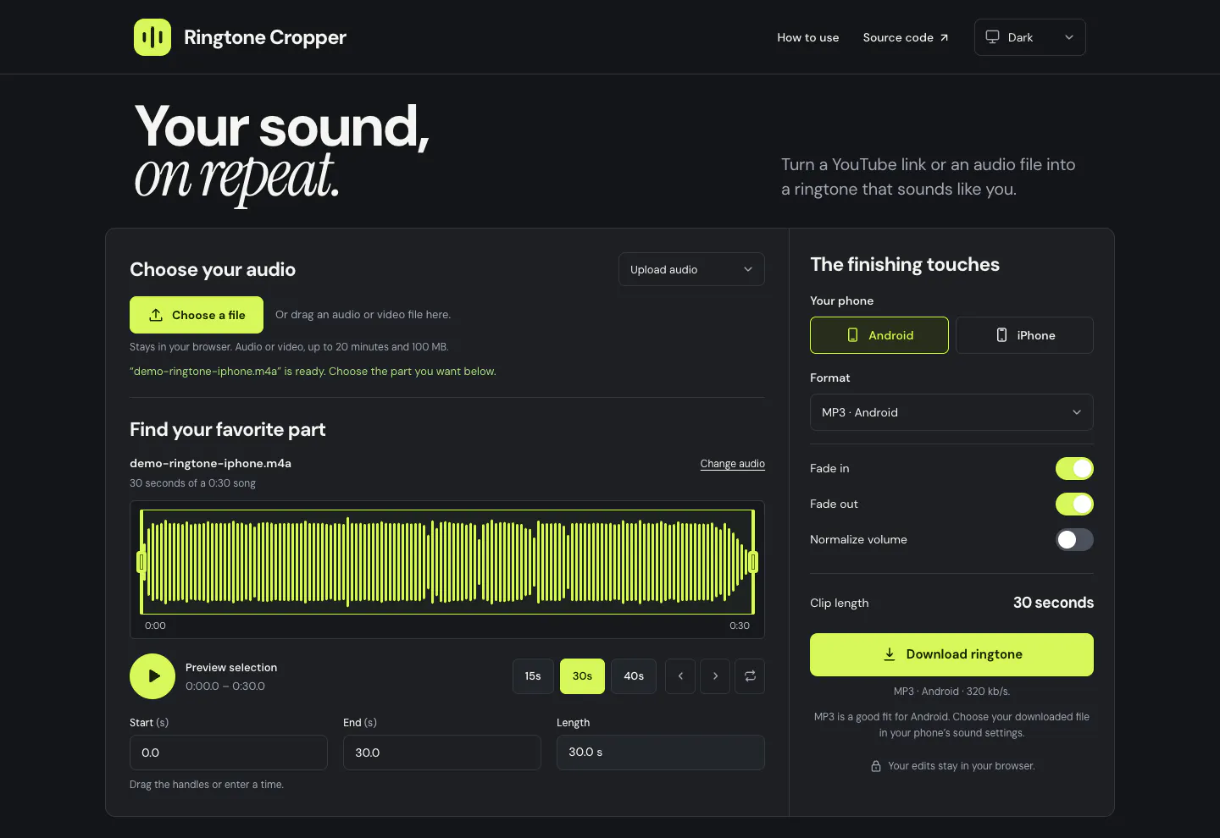The image size is (1220, 838).
Task: Set clip length to 40s
Action: pyautogui.click(x=634, y=676)
